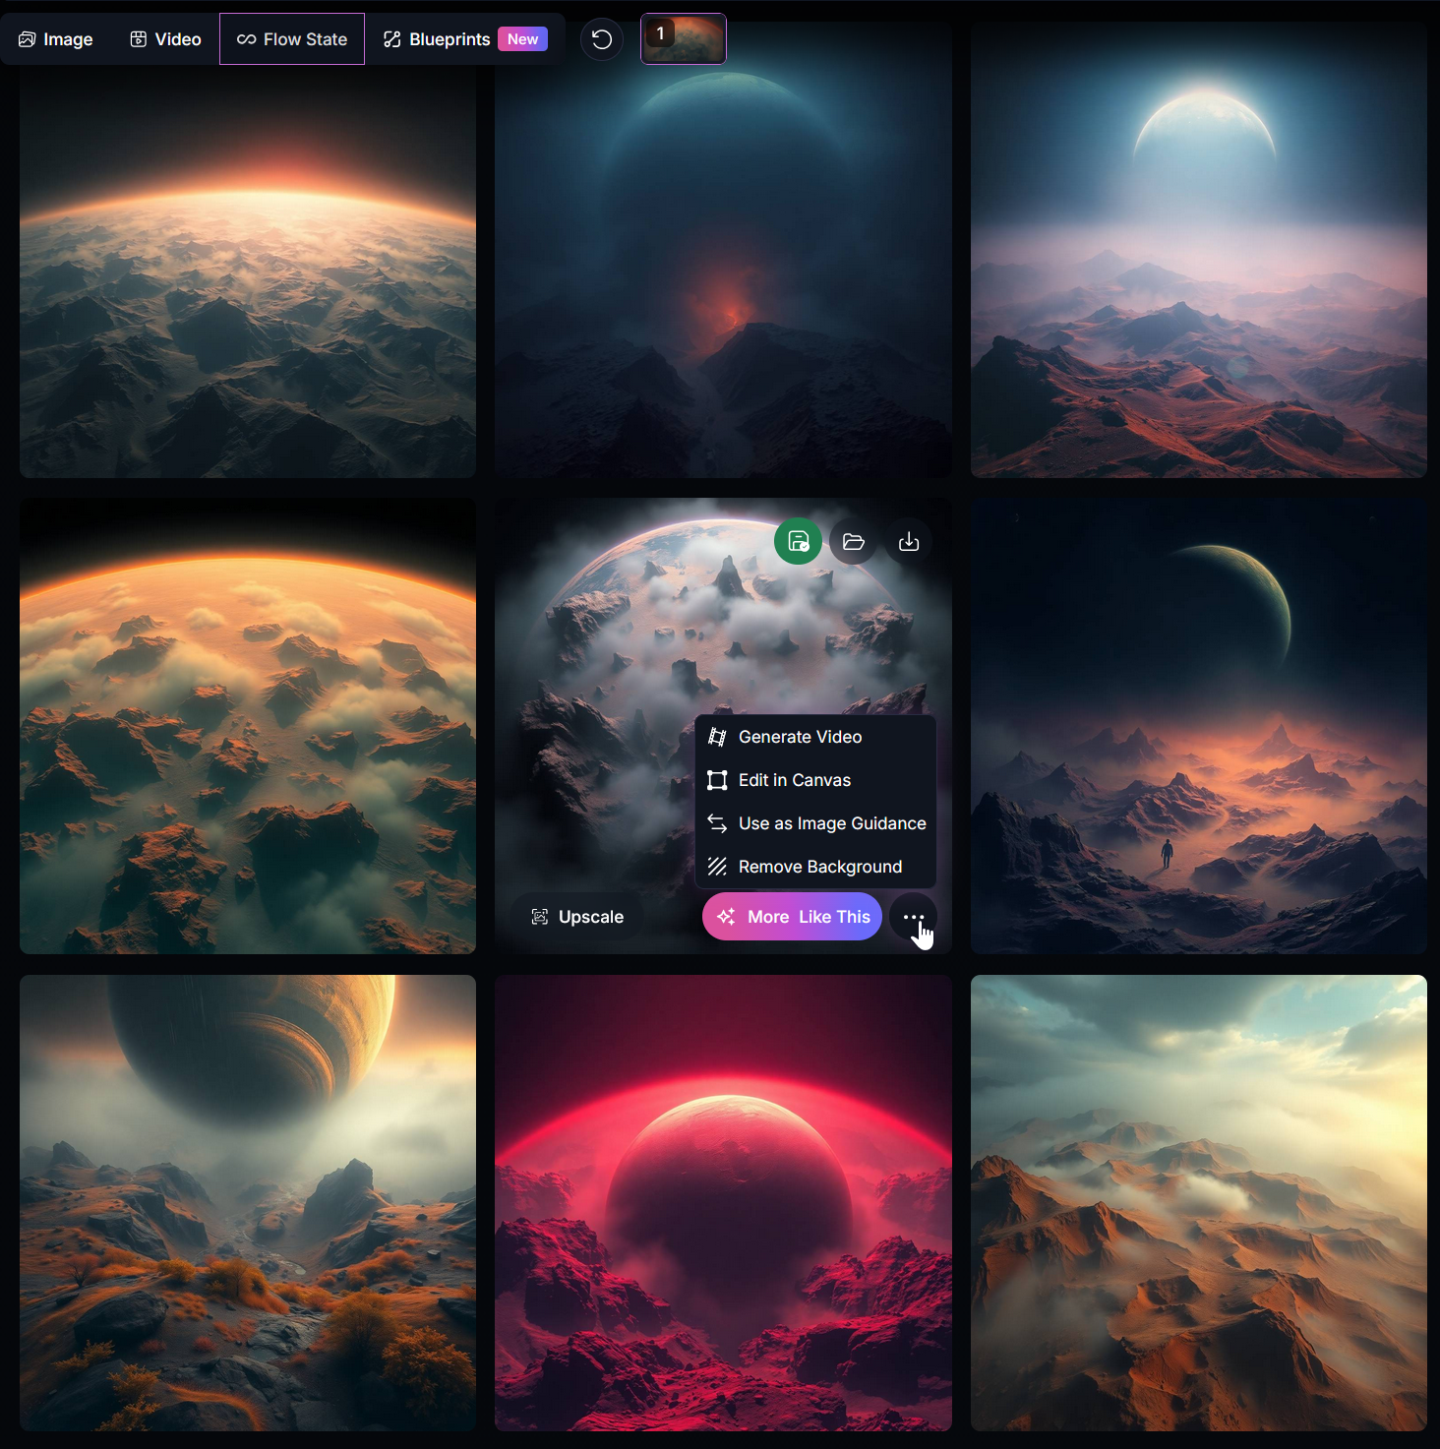Select Edit in Canvas option
1440x1449 pixels.
[x=815, y=780]
